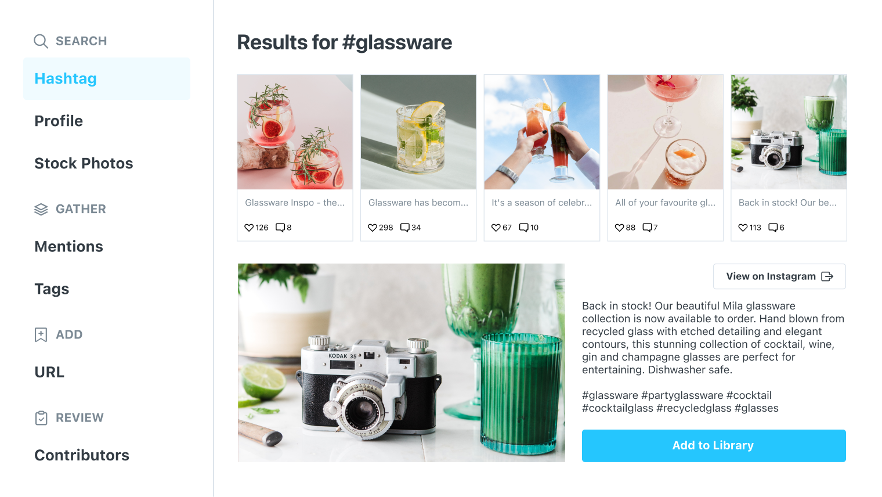The height and width of the screenshot is (497, 882).
Task: Click the large Kodak camera preview image
Action: pyautogui.click(x=402, y=363)
